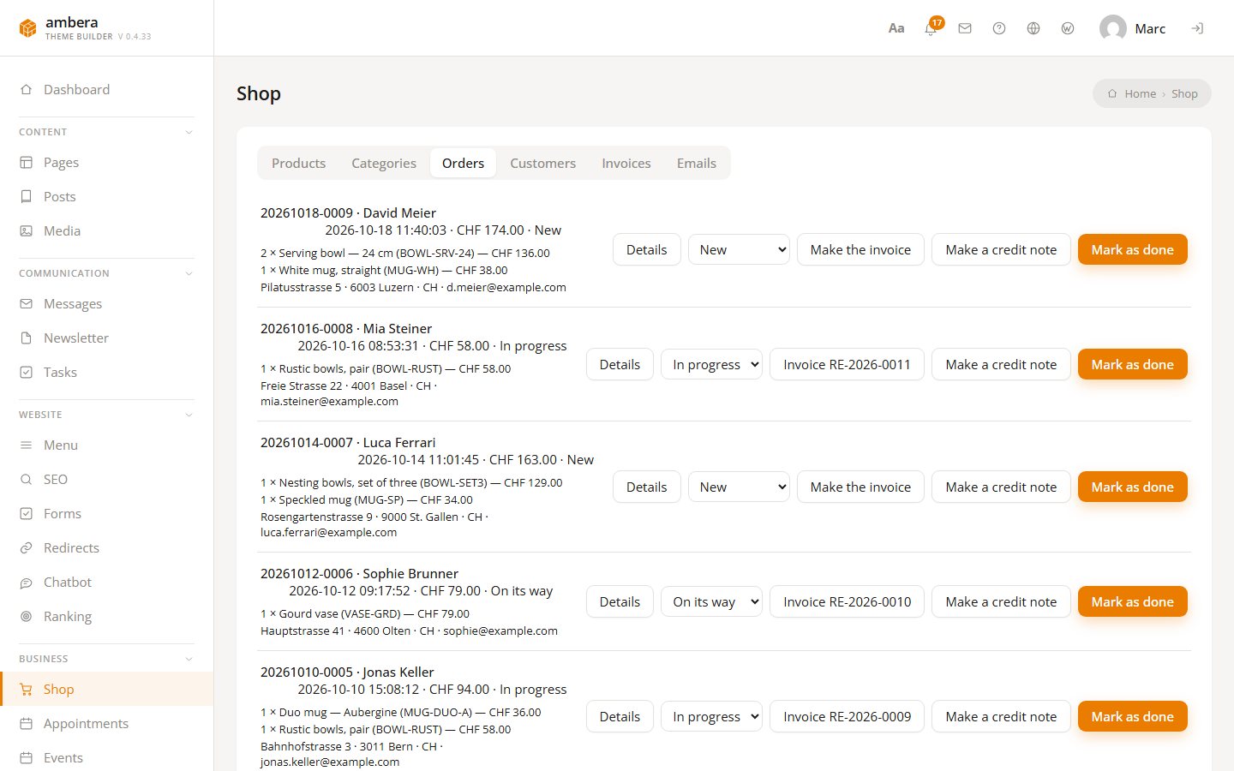Open status dropdown for Luca Ferrari order

[x=739, y=487]
